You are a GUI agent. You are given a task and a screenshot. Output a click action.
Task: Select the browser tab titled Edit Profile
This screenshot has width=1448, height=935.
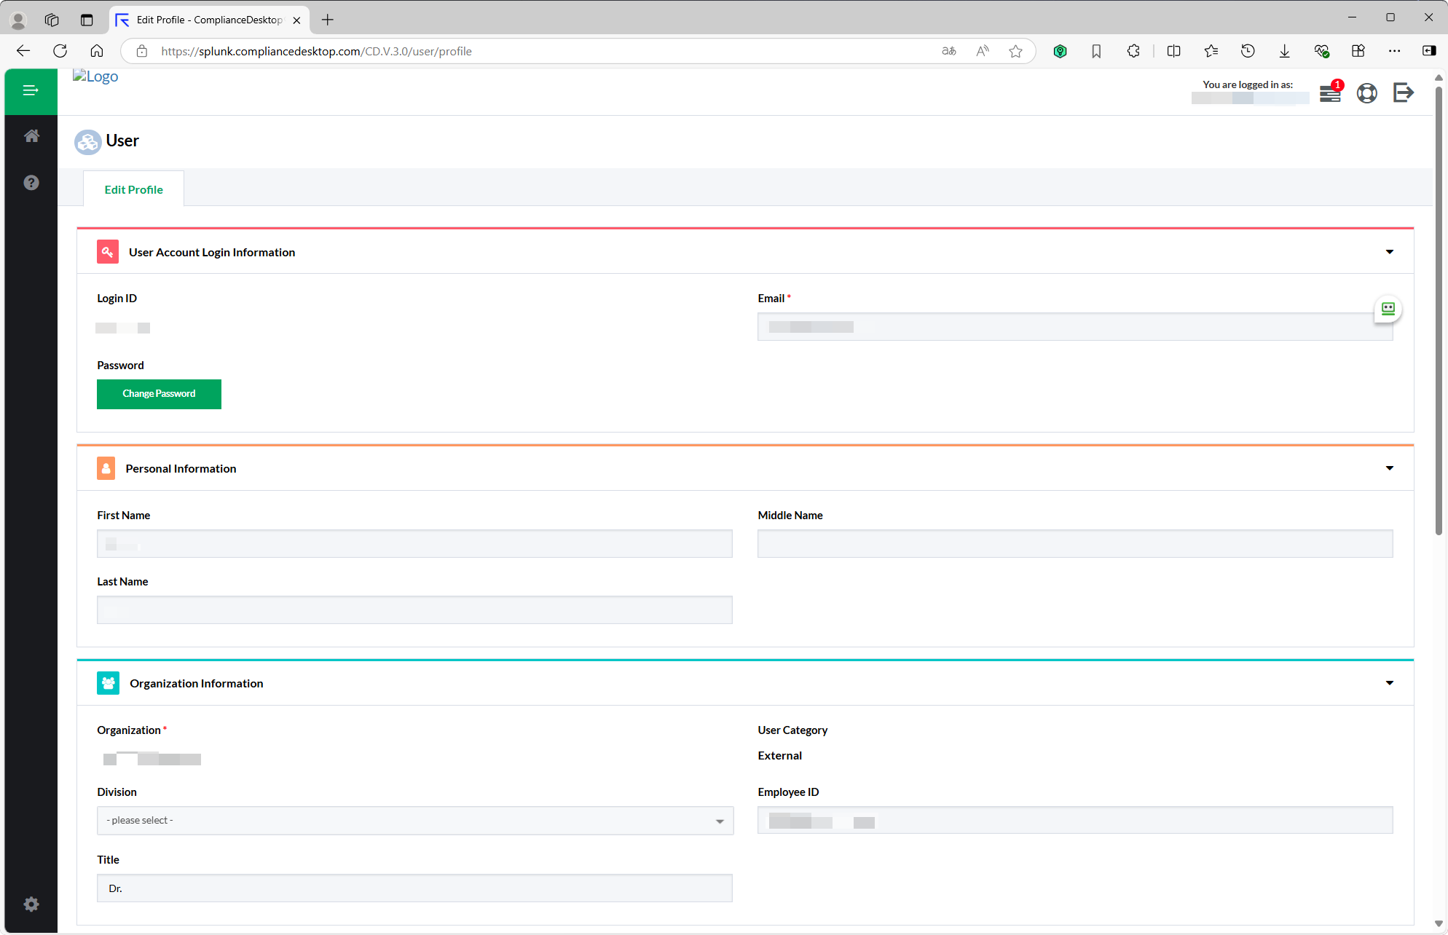[204, 20]
